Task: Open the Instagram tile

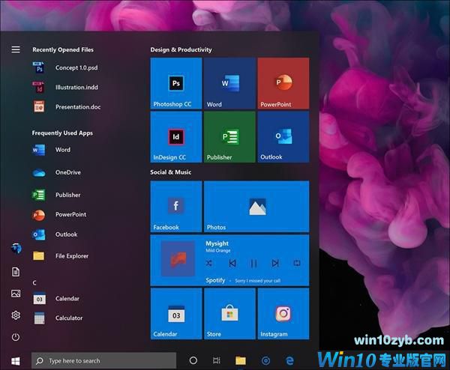Action: (x=283, y=314)
